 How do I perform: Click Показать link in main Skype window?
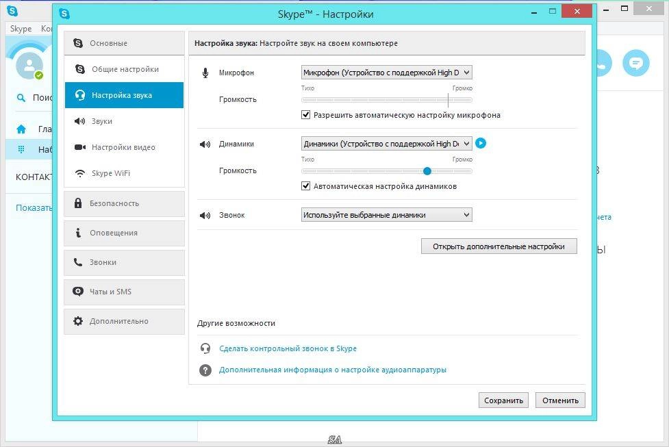(x=34, y=207)
